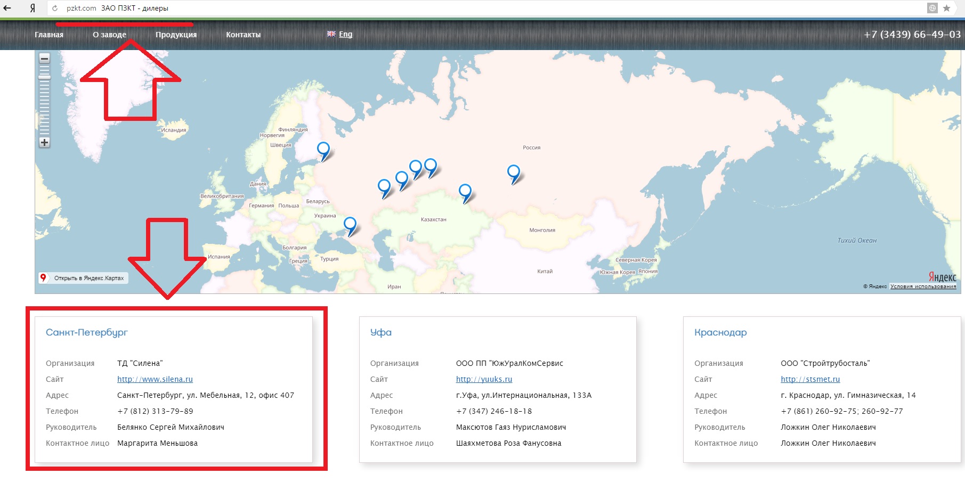
Task: Click the British flag language icon
Action: [331, 34]
